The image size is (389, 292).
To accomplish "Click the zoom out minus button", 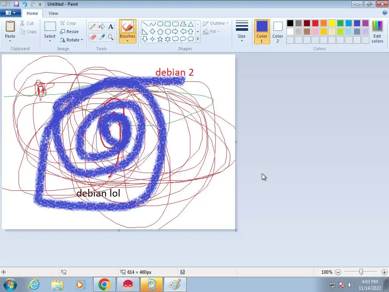I will pyautogui.click(x=338, y=272).
